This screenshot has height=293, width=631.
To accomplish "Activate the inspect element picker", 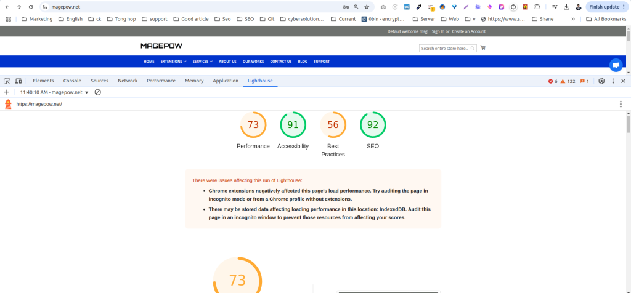I will [7, 81].
